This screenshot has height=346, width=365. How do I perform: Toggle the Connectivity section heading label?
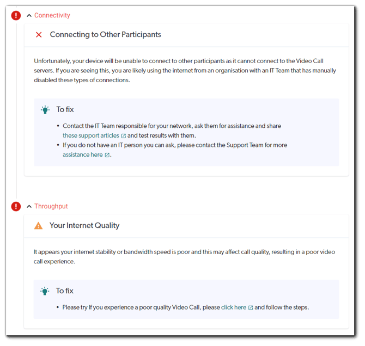pos(52,15)
